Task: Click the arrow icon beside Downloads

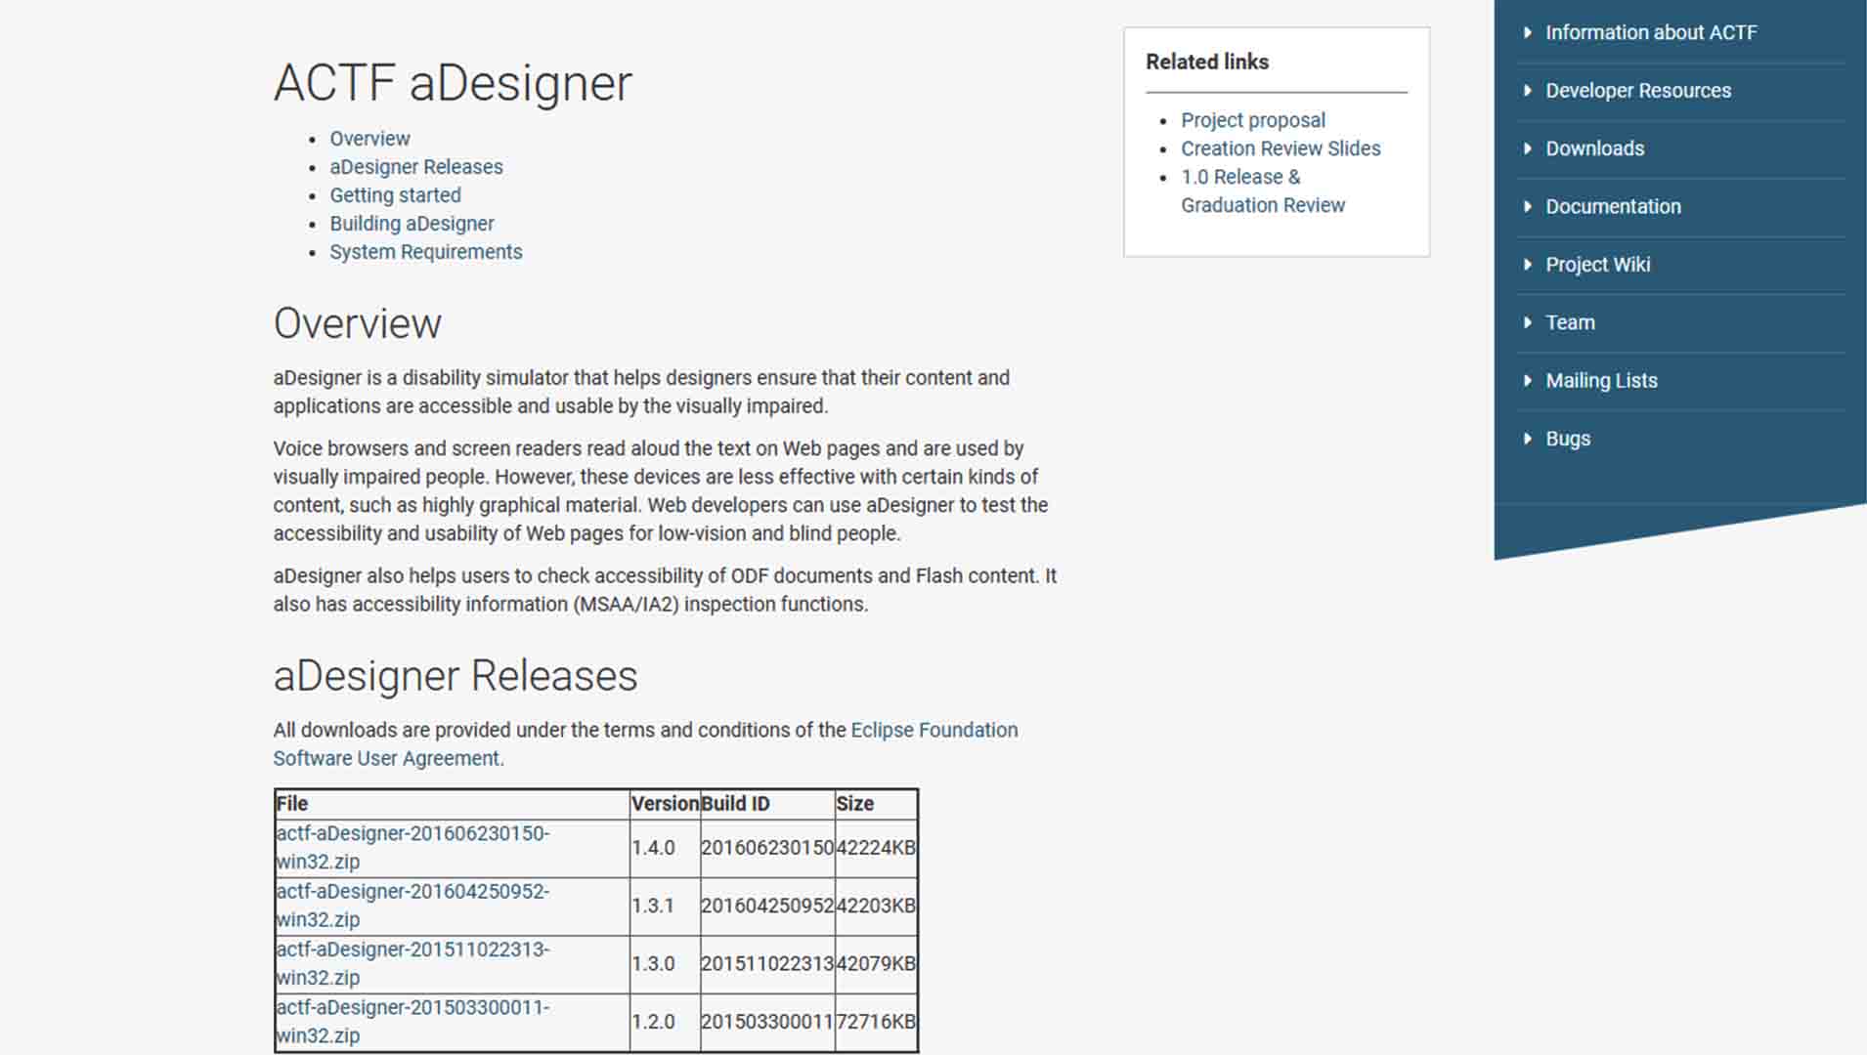Action: pyautogui.click(x=1528, y=148)
